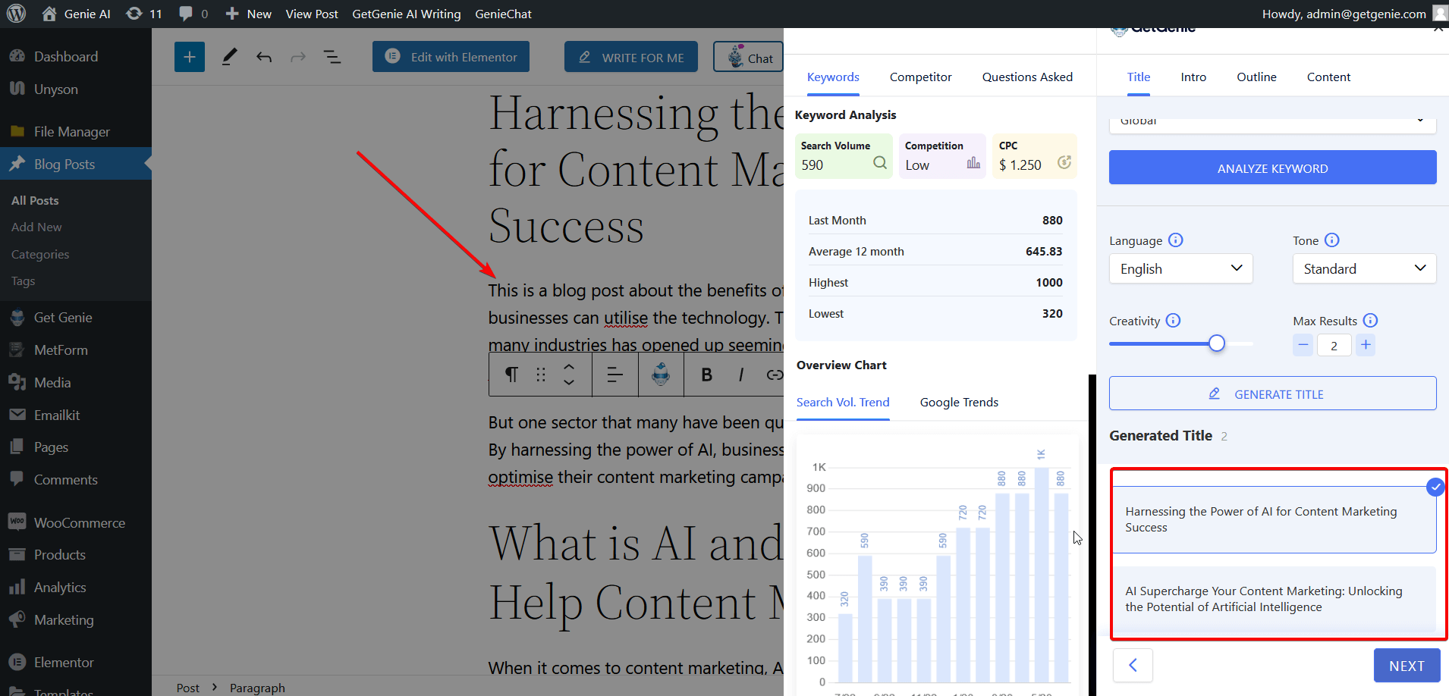Show the Max Results info icon

[1370, 321]
